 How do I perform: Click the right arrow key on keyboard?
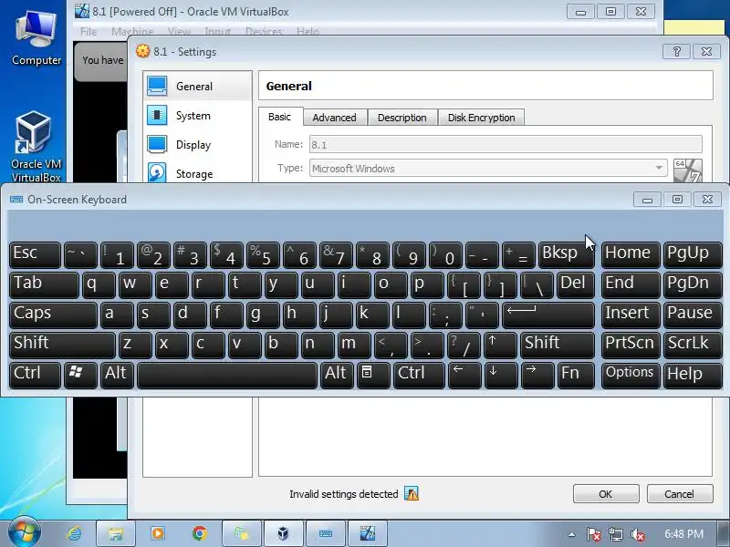(537, 375)
